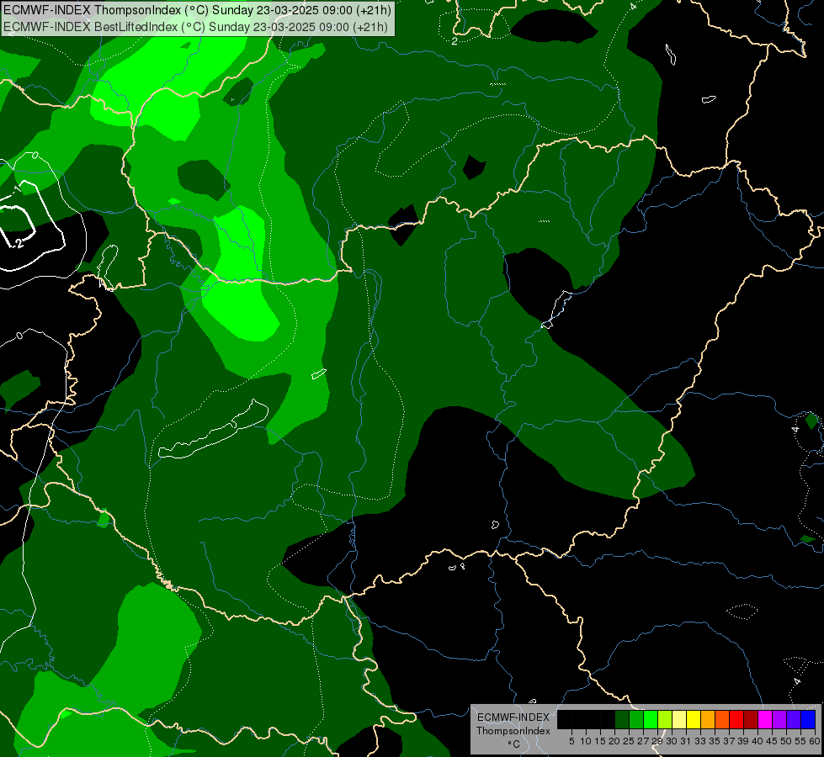Click the legend tick value '40'
824x757 pixels.
758,741
